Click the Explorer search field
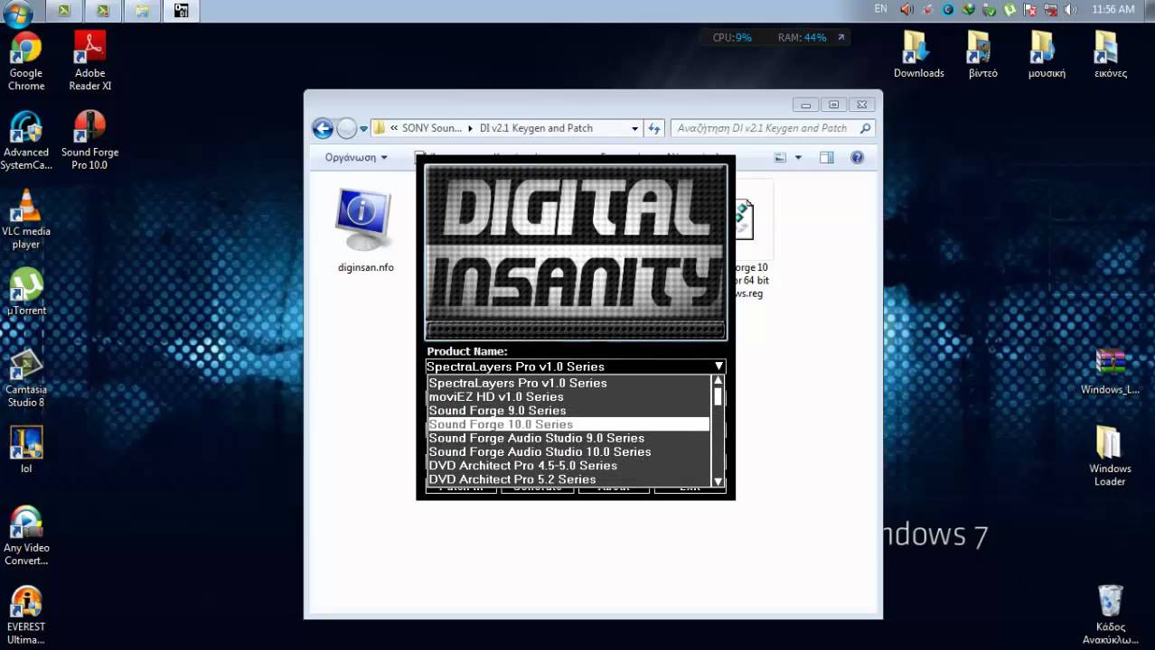 pyautogui.click(x=773, y=128)
